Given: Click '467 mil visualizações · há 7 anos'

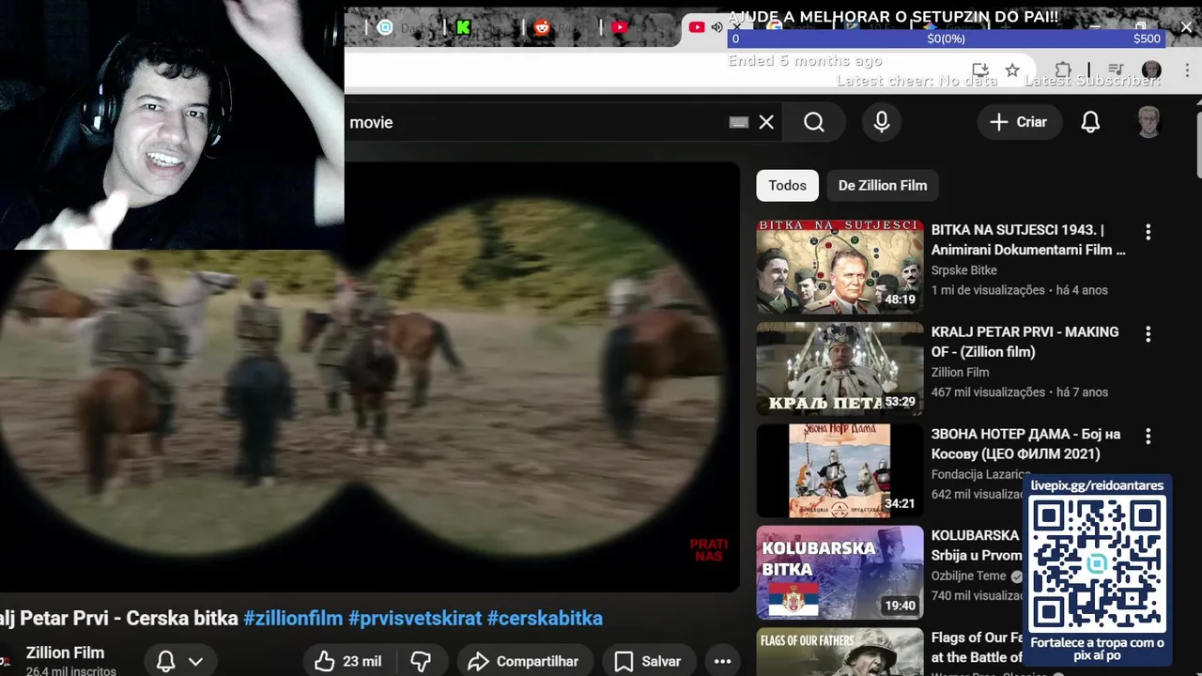Looking at the screenshot, I should click(x=1019, y=392).
